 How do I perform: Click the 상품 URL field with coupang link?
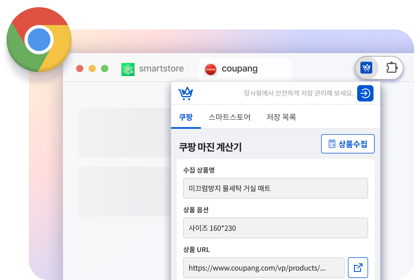264,268
